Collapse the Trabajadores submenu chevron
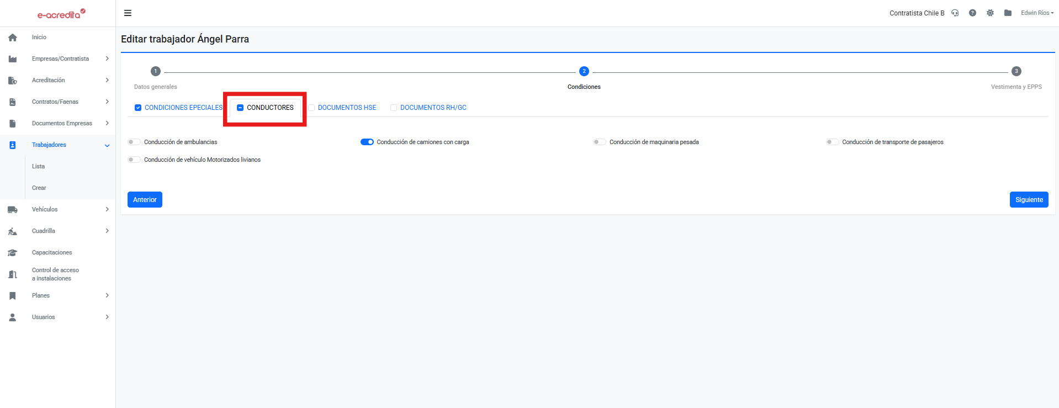 click(107, 145)
